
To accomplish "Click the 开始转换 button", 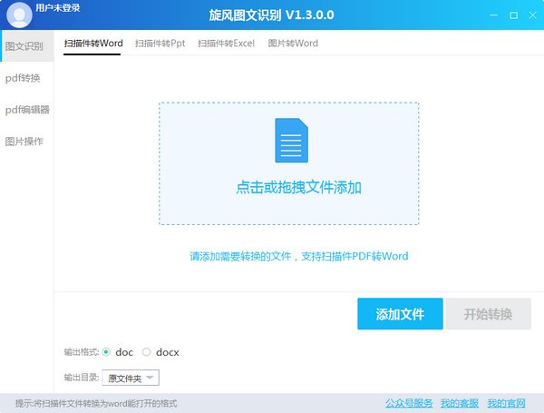I will [489, 314].
